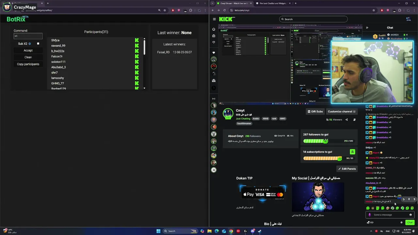Open Following heart outline icon in Kick sidebar
The width and height of the screenshot is (418, 235).
[214, 42]
